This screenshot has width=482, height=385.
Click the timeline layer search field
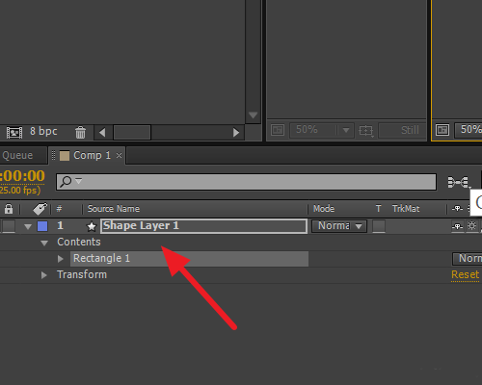pos(246,182)
